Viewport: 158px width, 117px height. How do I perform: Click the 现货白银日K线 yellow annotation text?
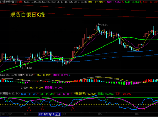(27, 15)
